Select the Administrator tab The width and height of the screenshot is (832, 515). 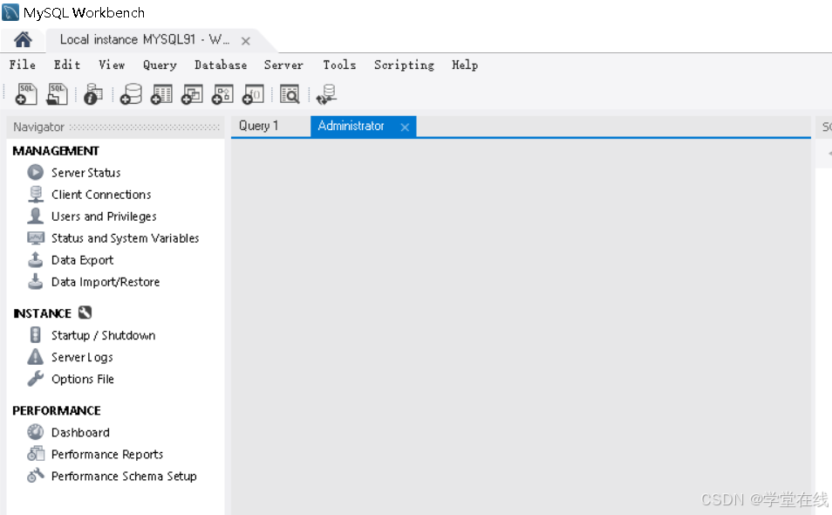point(351,127)
